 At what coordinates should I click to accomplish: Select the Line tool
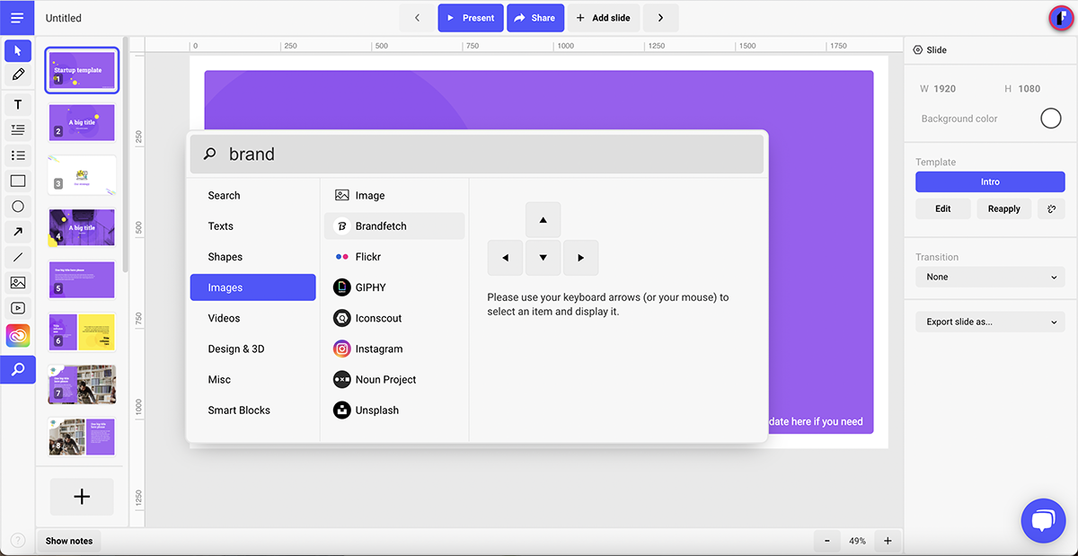17,258
